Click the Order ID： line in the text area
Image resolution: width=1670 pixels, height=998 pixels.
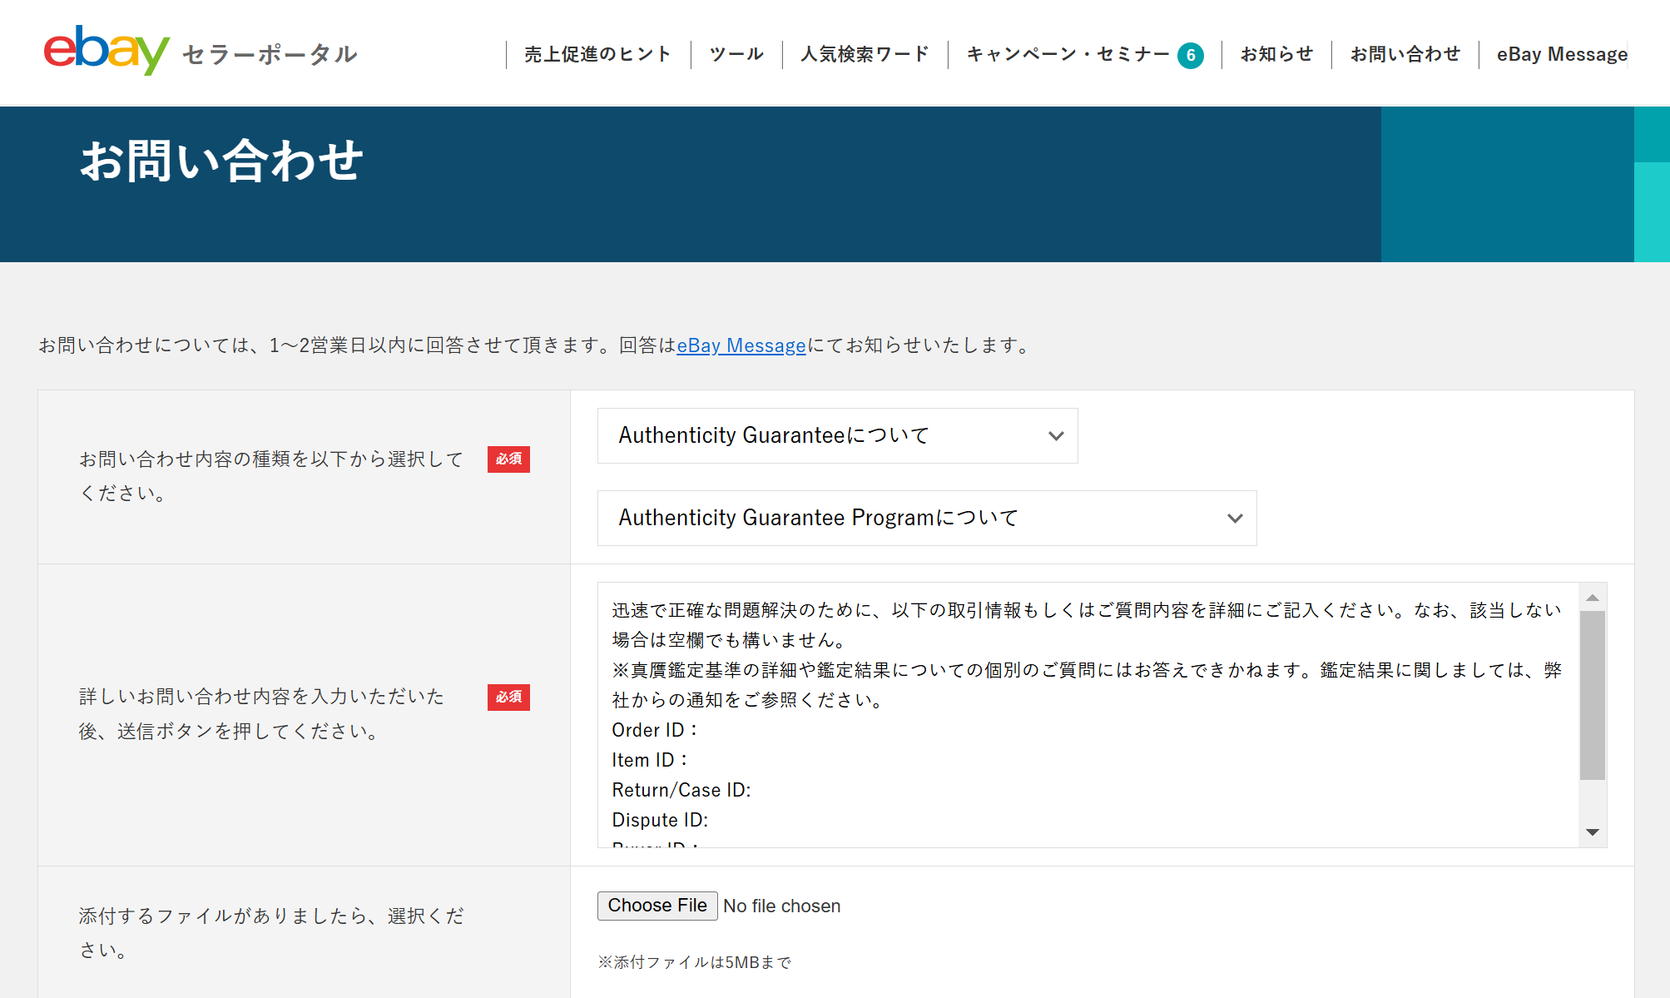coord(656,730)
